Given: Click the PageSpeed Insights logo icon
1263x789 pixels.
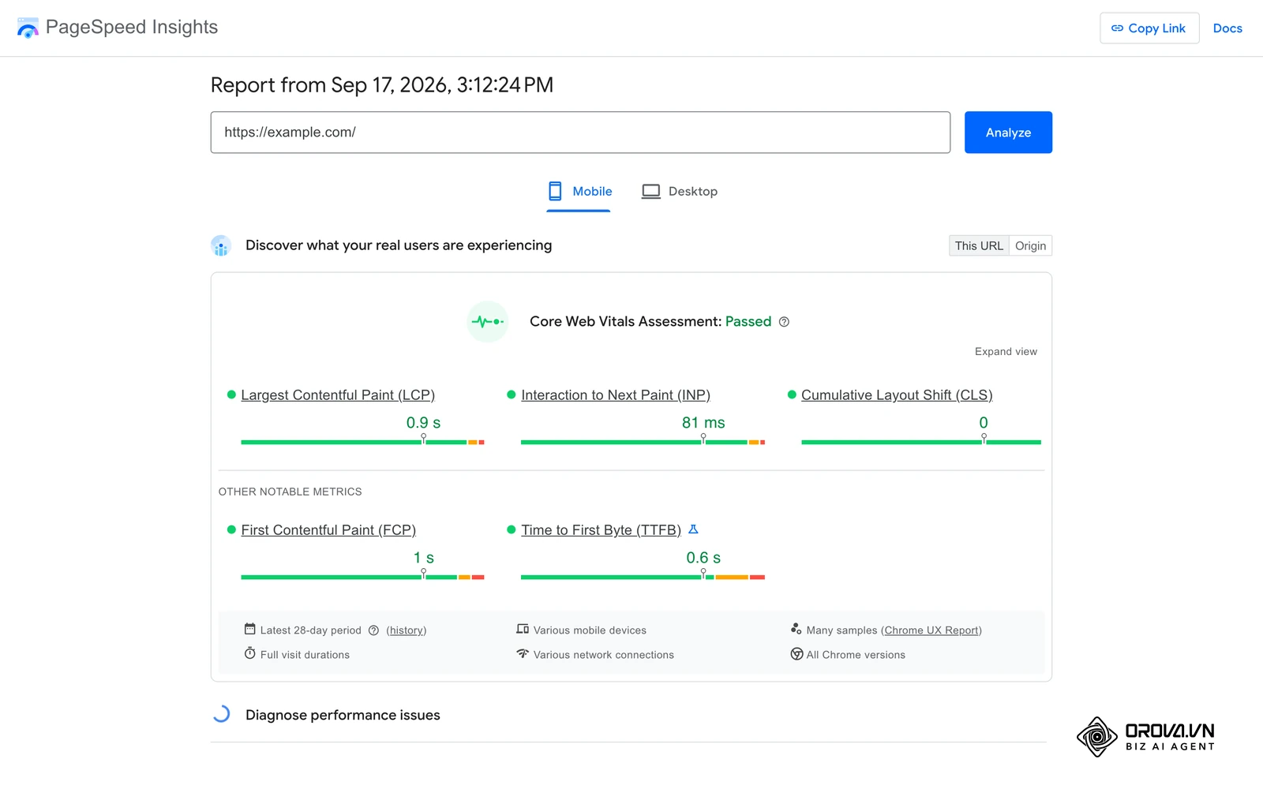Looking at the screenshot, I should 28,28.
